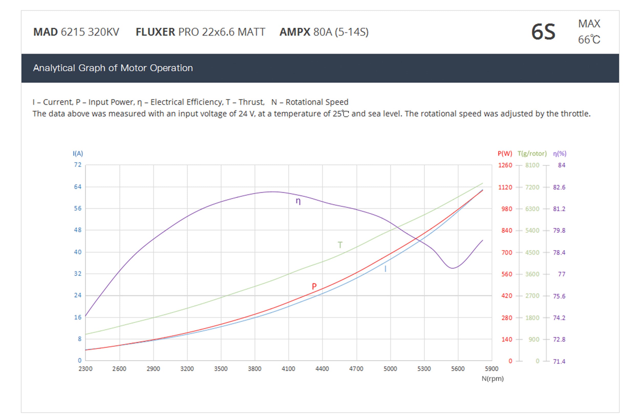This screenshot has width=640, height=416.
Task: Click the T(g/rotor) axis title
Action: click(x=532, y=153)
